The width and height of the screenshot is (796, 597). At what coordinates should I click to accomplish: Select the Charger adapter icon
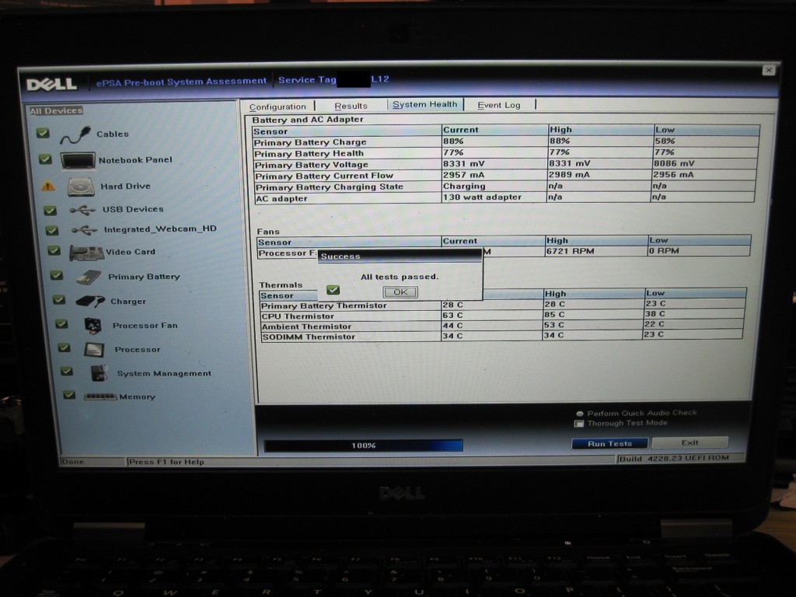tap(90, 302)
